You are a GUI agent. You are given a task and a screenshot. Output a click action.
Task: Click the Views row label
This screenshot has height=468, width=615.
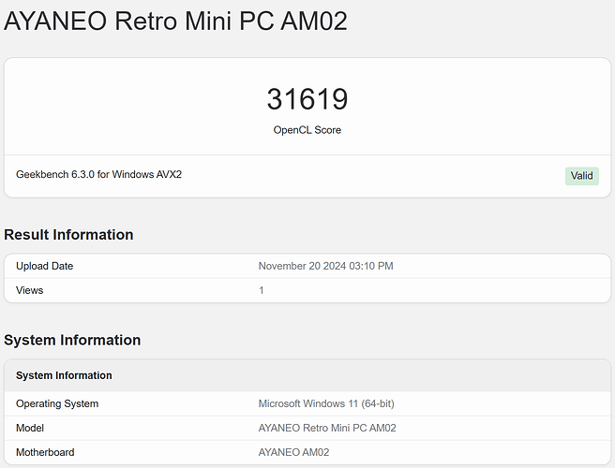(29, 290)
